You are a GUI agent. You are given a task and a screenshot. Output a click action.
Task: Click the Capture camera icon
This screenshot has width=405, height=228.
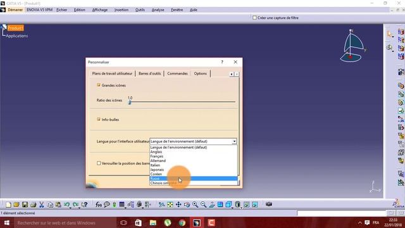pyautogui.click(x=269, y=204)
